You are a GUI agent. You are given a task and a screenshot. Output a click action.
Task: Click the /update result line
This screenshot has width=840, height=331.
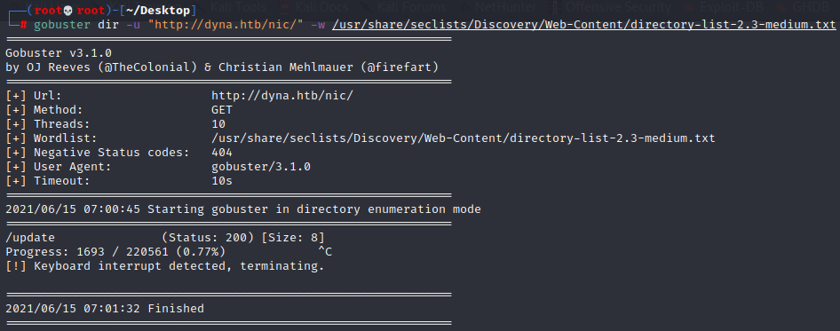[x=165, y=237]
